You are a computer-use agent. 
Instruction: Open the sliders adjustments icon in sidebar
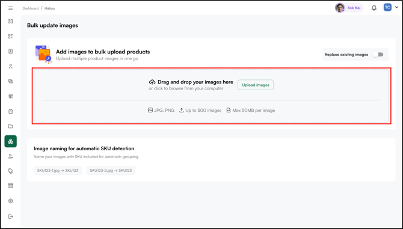[x=11, y=96]
